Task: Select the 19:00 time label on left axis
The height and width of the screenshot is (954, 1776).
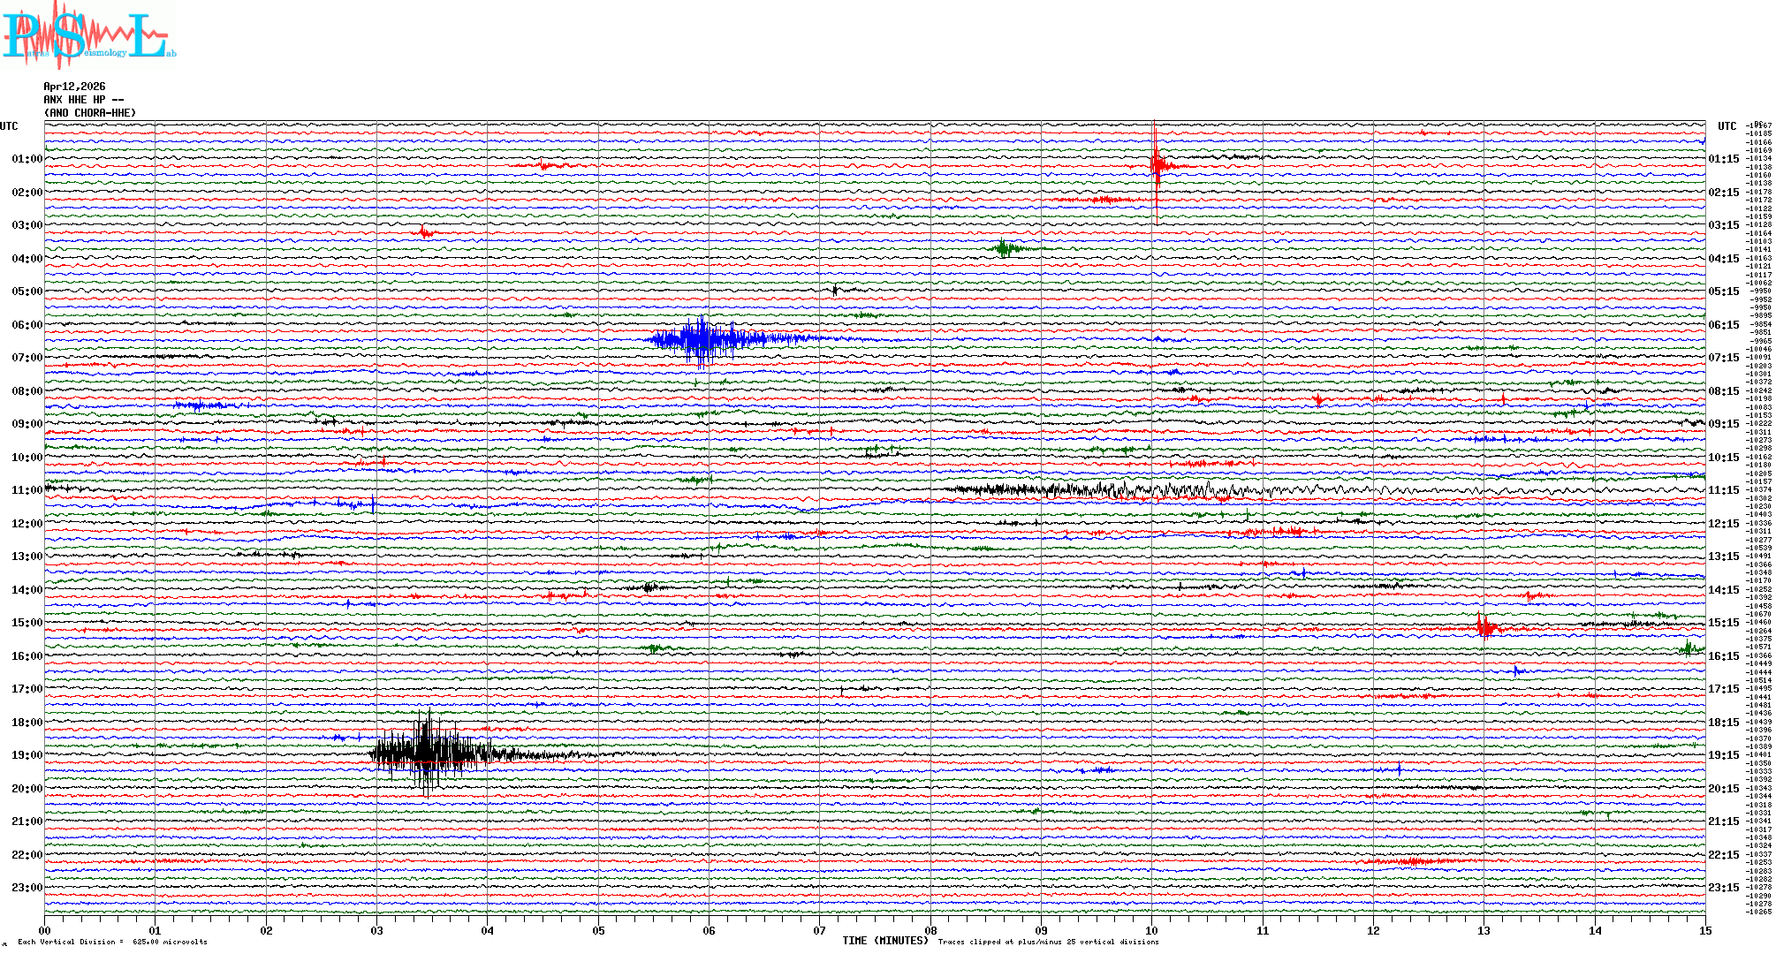Action: tap(27, 755)
